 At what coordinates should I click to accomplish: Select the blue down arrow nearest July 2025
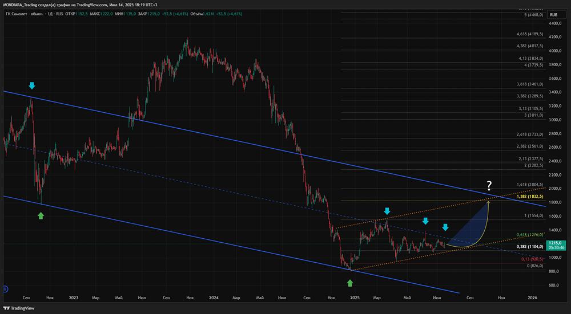point(445,228)
